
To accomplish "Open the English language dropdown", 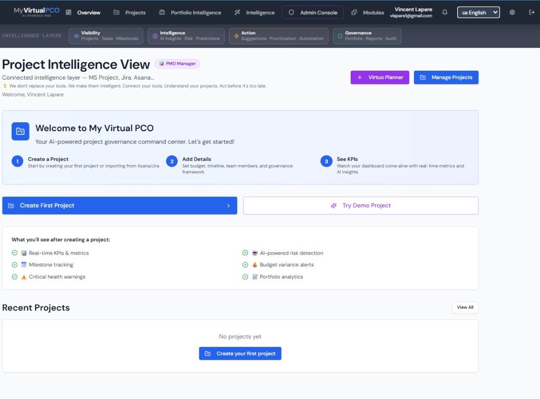I will tap(478, 13).
